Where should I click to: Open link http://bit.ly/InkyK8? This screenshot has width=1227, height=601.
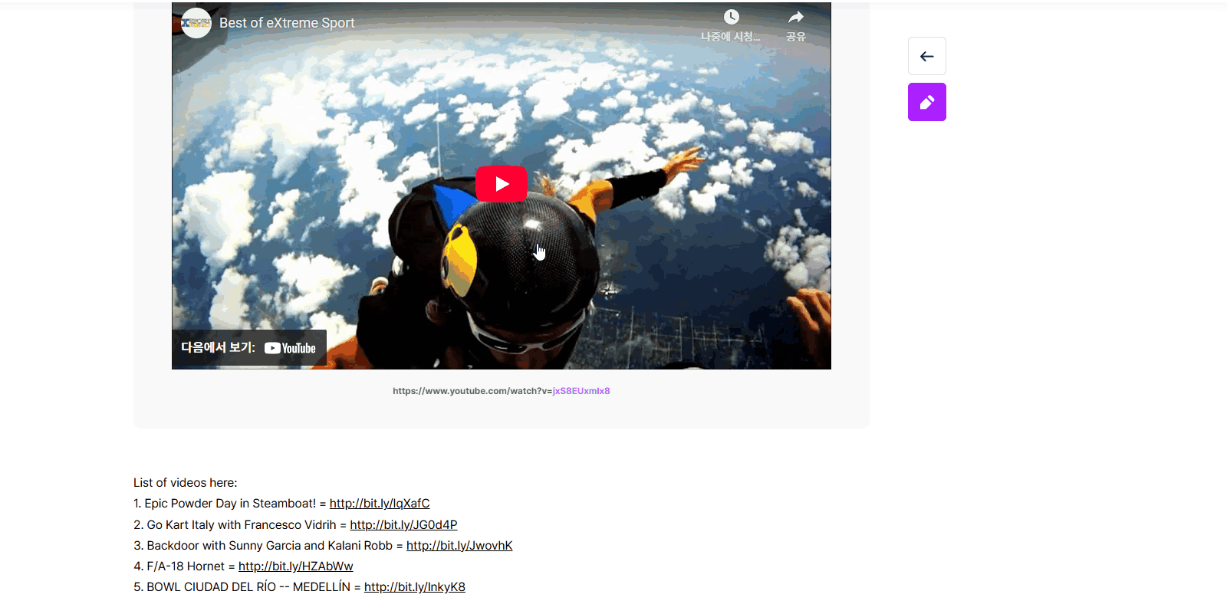tap(415, 587)
